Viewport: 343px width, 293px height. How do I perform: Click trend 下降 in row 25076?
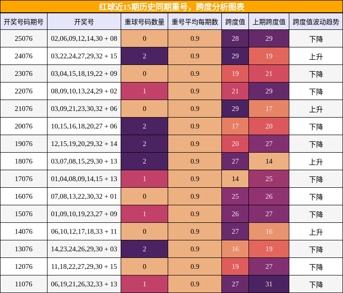point(316,39)
